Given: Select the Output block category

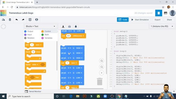Looking at the screenshot, I should click(x=29, y=31).
